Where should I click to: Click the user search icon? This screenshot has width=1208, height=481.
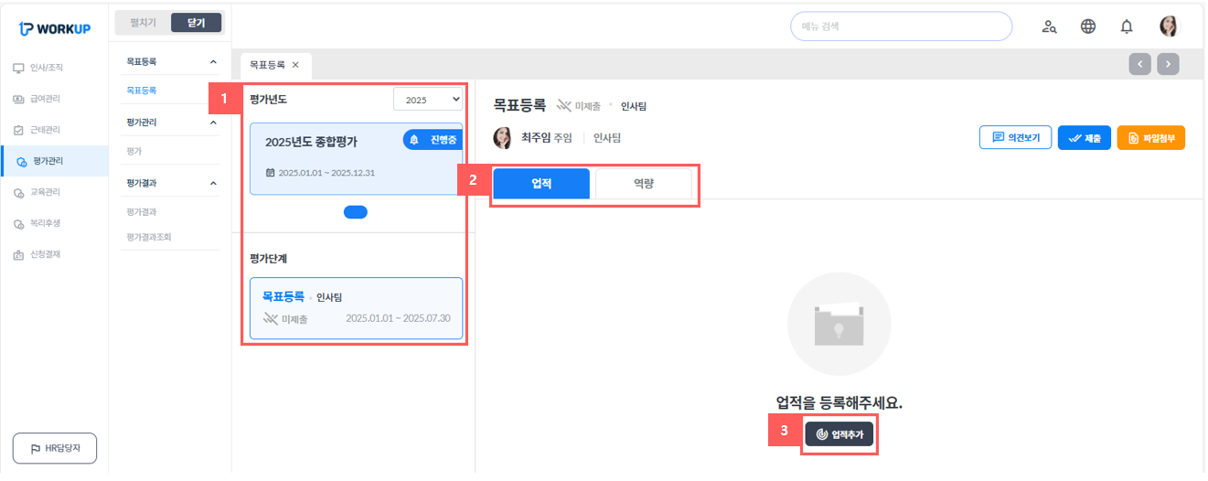[x=1050, y=27]
